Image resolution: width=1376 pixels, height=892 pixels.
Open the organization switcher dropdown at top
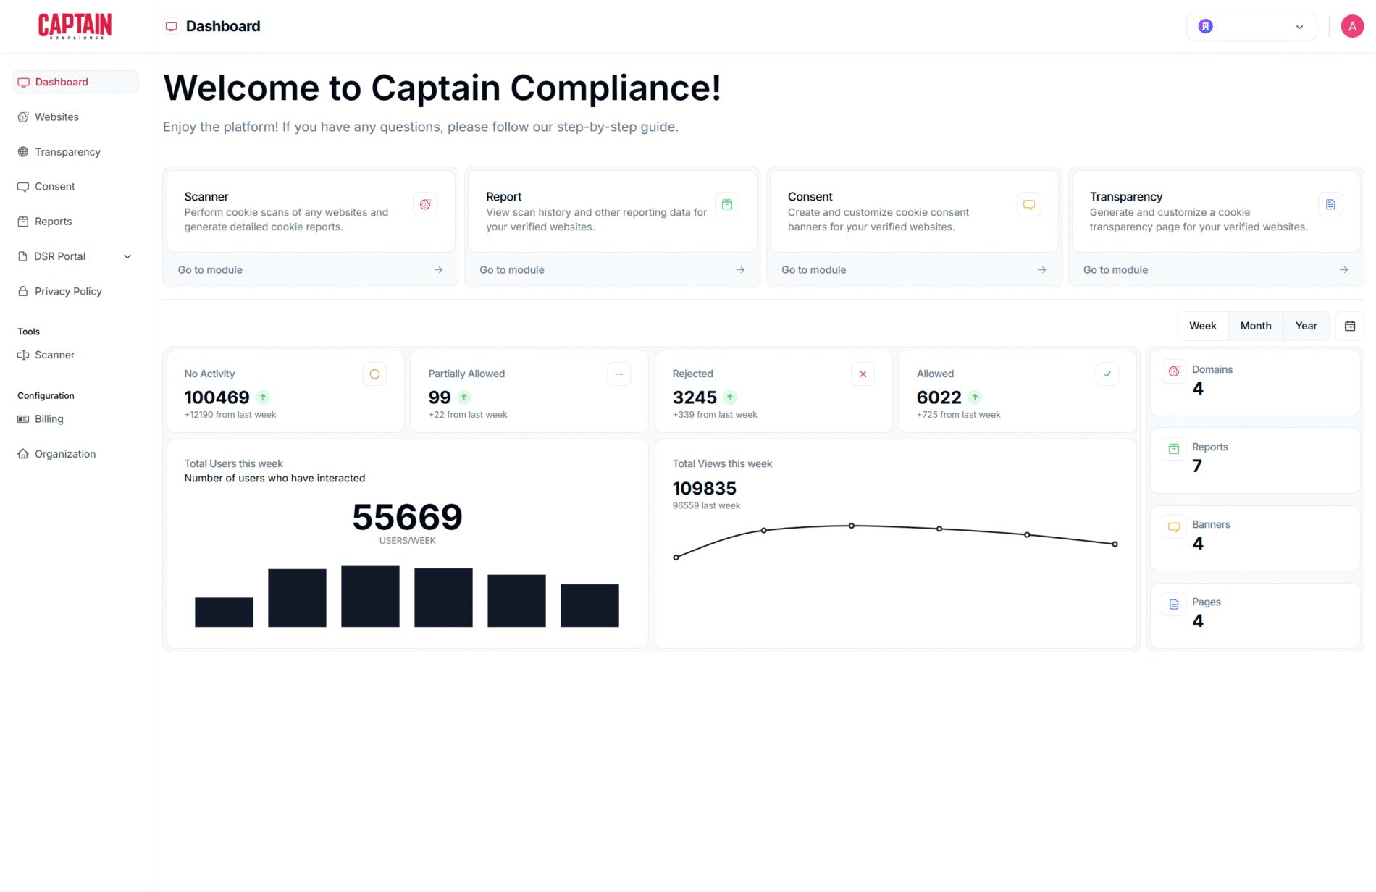(x=1251, y=26)
